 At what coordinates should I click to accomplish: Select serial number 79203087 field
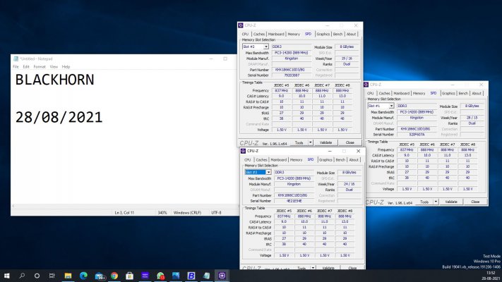[292, 75]
